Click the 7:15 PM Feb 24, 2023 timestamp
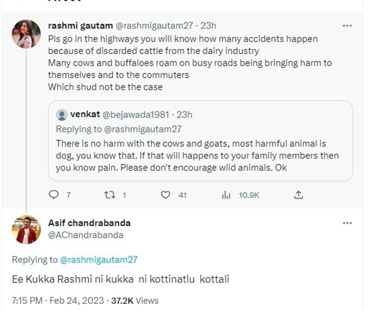This screenshot has width=372, height=311. (x=58, y=301)
